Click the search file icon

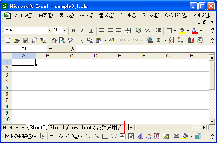(x=43, y=40)
